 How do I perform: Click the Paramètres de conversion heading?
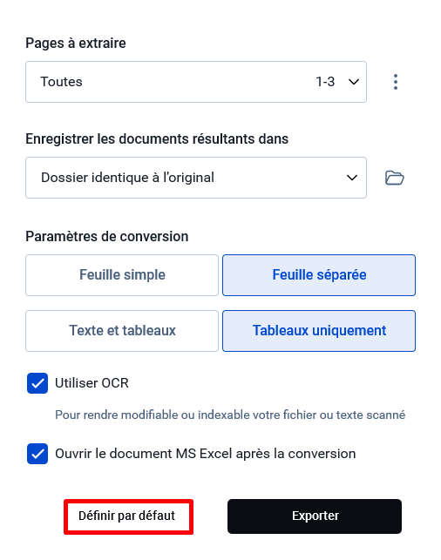pos(107,236)
